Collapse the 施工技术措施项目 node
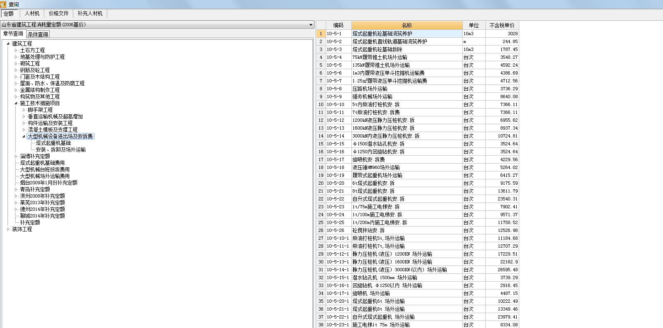 tap(16, 103)
